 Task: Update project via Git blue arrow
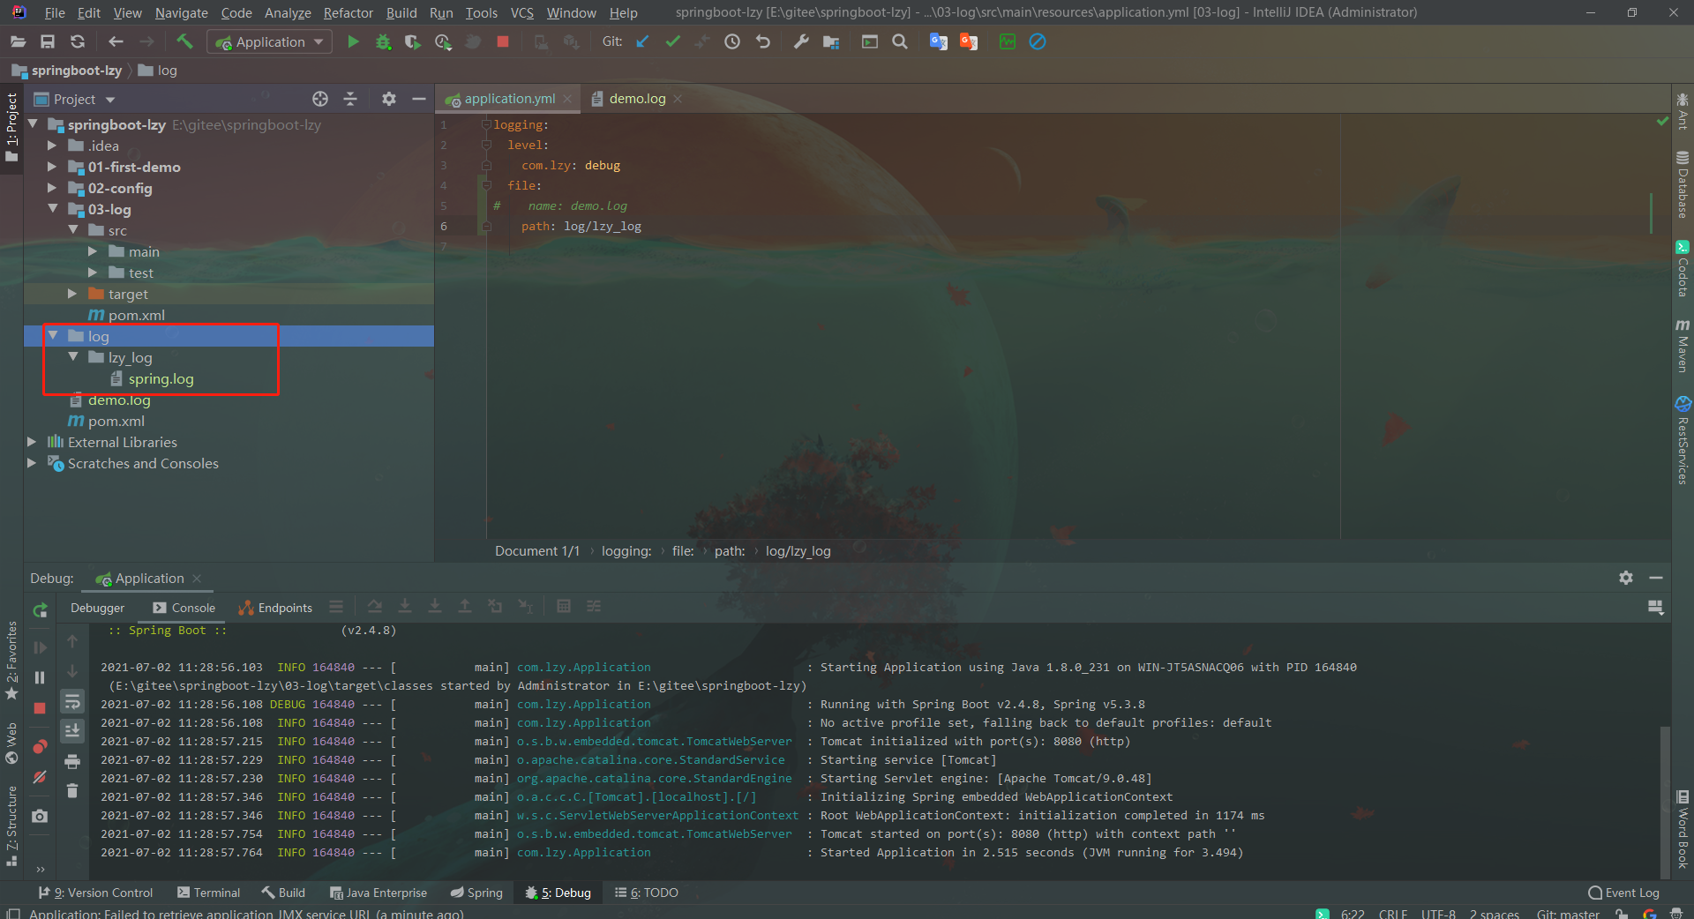(642, 41)
